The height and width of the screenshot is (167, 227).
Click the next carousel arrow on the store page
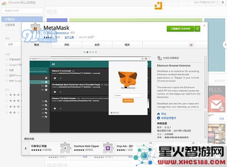click(225, 44)
